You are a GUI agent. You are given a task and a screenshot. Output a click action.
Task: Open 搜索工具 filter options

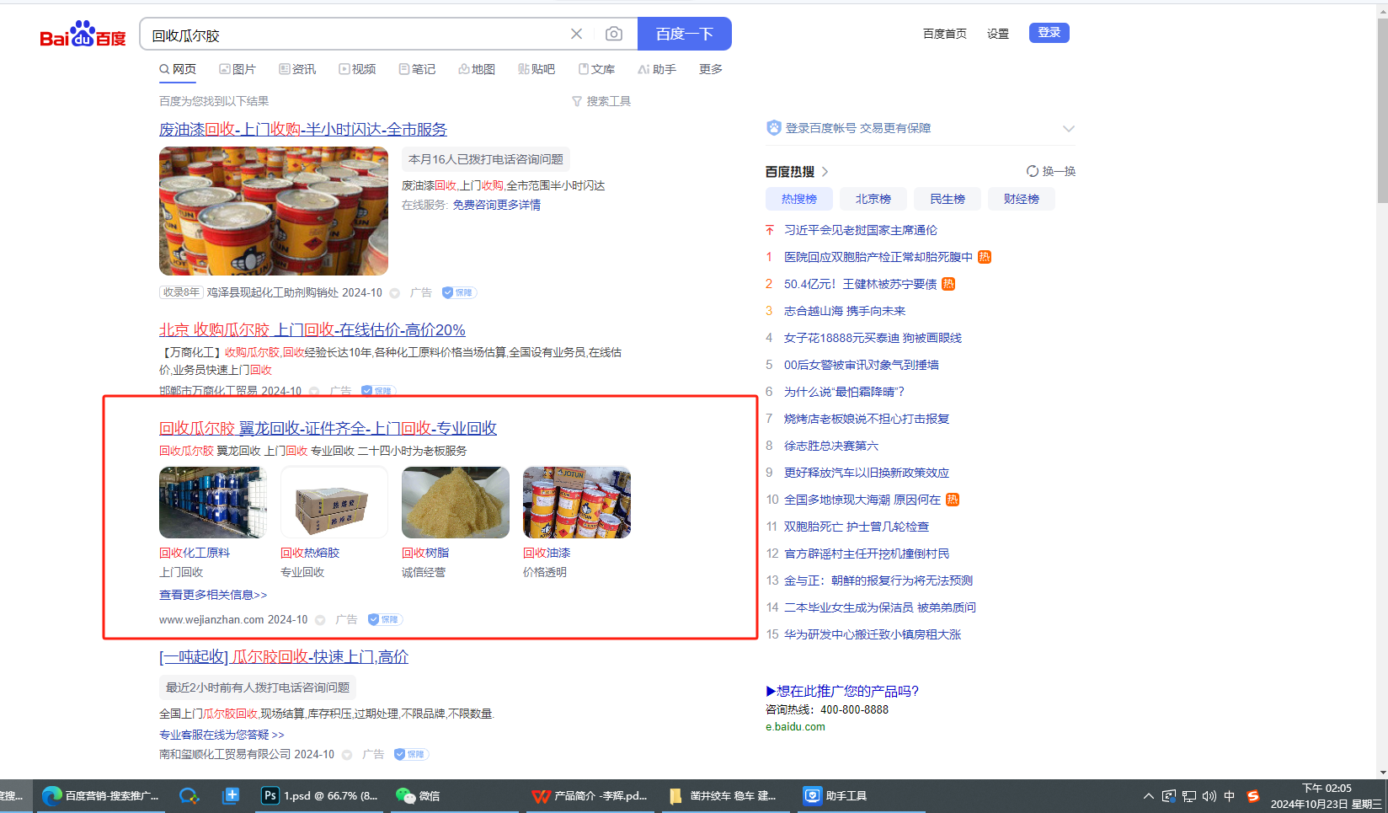pyautogui.click(x=601, y=101)
